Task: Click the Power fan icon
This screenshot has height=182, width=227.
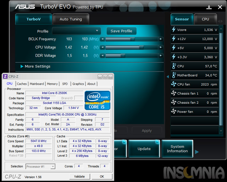Action: pos(173,111)
